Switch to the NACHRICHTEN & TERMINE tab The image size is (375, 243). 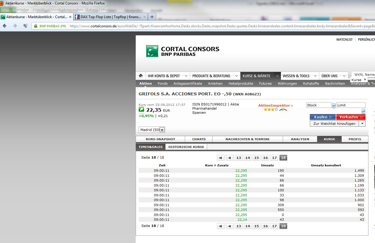pos(248,139)
